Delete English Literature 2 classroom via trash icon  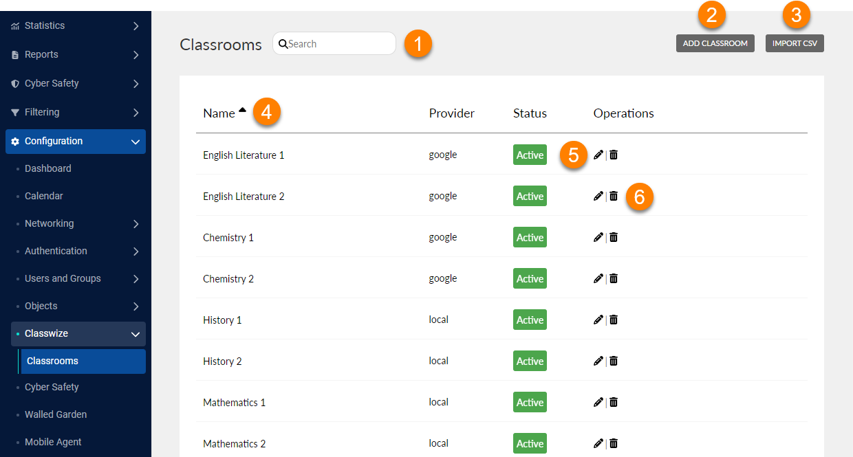[x=614, y=197]
